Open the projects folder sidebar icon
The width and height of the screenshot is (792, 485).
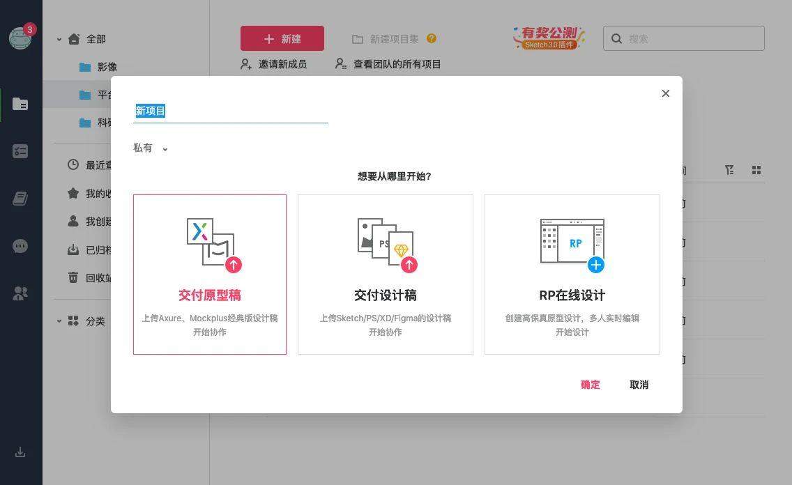click(x=20, y=104)
